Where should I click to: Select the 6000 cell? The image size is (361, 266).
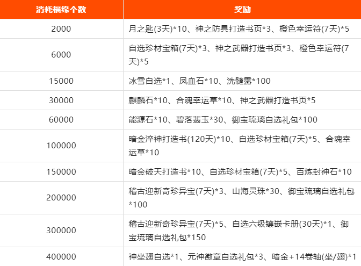click(x=61, y=55)
